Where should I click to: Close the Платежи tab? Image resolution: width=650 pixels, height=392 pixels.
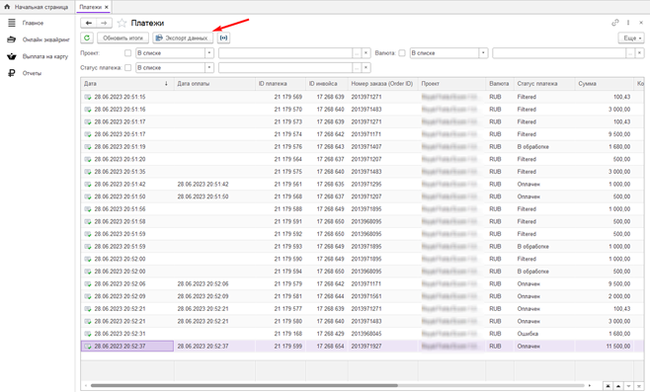point(107,7)
